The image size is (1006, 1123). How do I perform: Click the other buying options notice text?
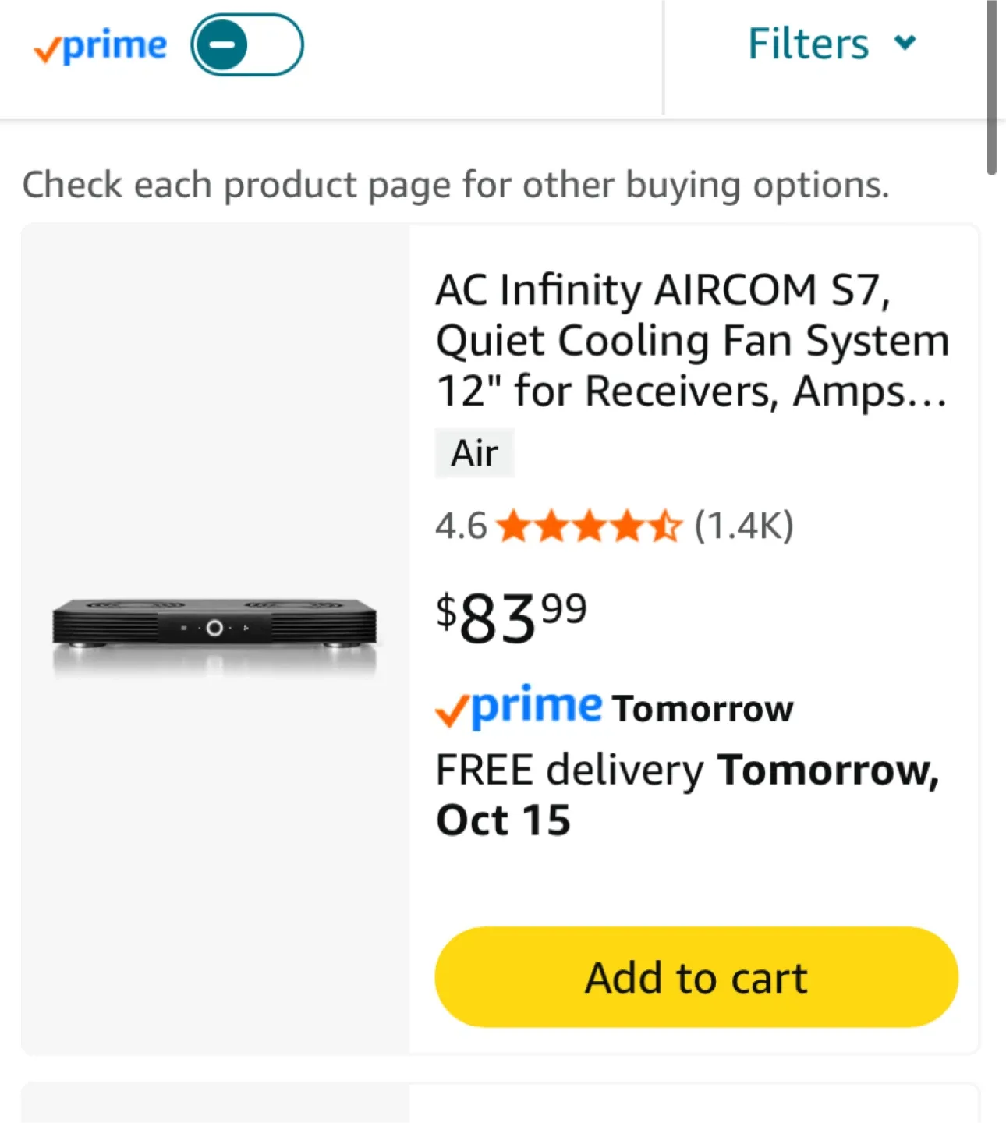455,186
